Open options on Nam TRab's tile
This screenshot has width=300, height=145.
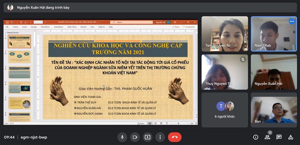(292, 21)
